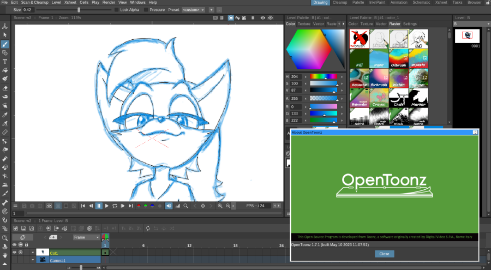Select the Eraser tool
Image resolution: width=491 pixels, height=270 pixels.
(5, 88)
